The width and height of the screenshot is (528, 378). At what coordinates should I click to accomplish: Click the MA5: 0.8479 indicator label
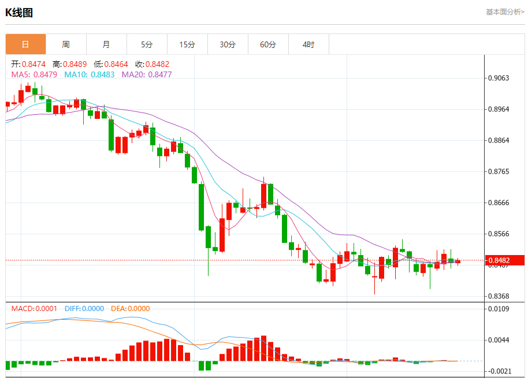[x=34, y=74]
